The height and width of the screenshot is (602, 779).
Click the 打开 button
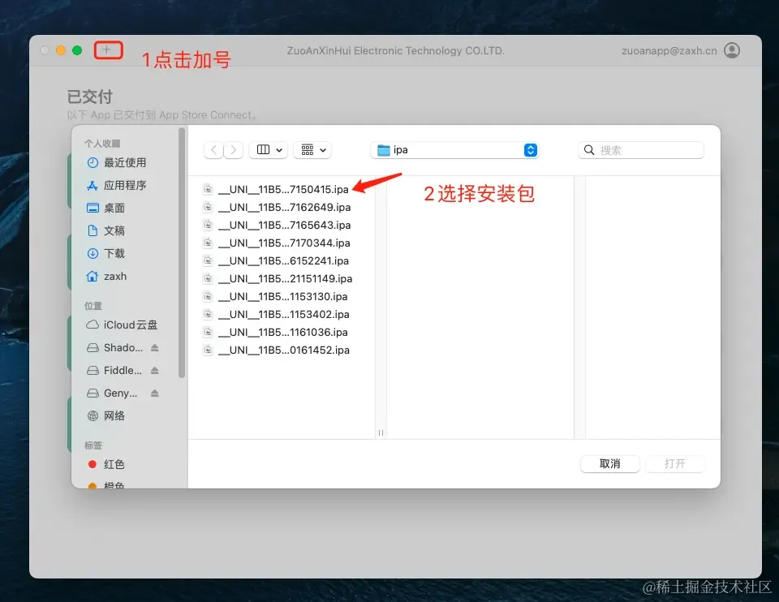pos(674,464)
